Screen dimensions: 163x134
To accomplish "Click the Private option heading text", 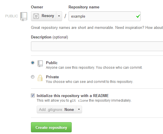I will click(52, 77).
